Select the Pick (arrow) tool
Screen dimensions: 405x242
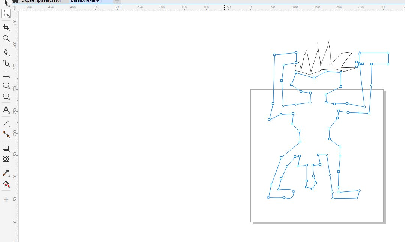6,3
